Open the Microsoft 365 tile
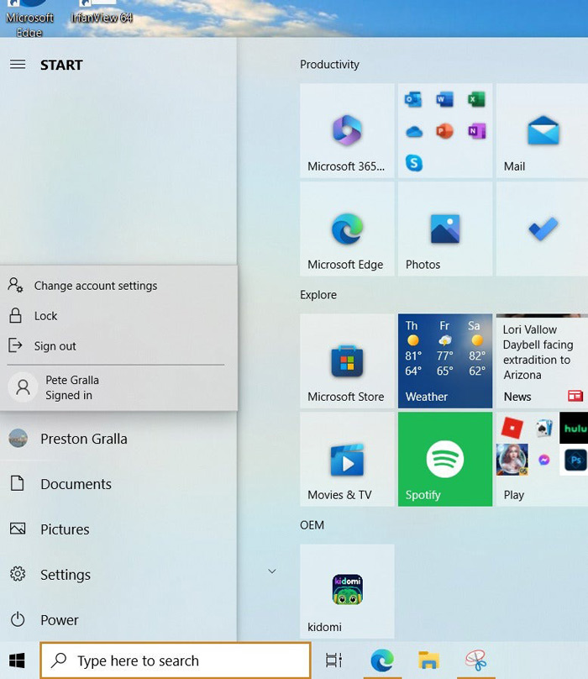 click(347, 131)
